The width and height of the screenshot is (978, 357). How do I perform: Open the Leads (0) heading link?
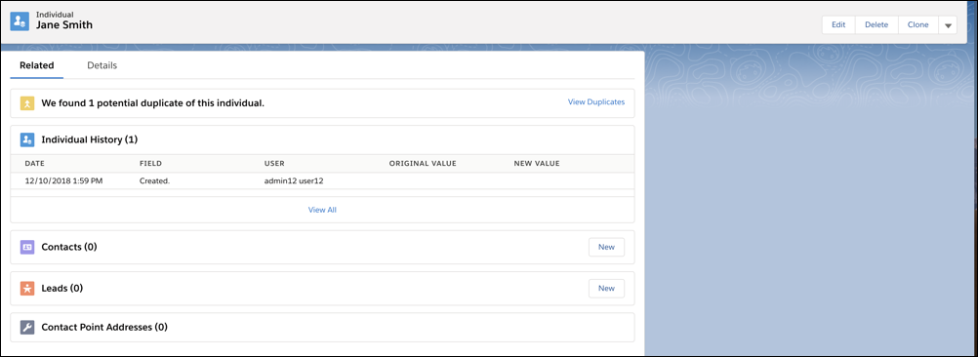[x=62, y=288]
